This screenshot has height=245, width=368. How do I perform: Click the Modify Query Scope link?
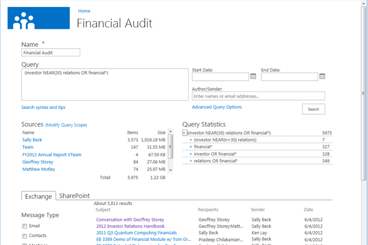66,125
